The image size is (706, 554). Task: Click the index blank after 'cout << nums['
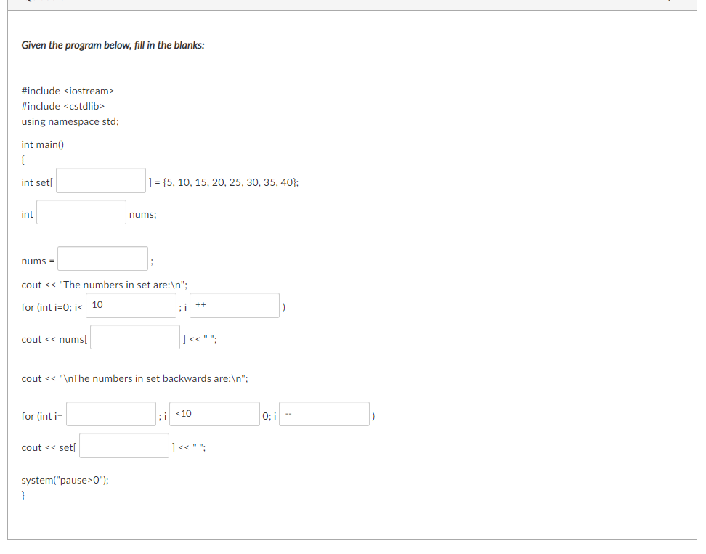pyautogui.click(x=134, y=335)
